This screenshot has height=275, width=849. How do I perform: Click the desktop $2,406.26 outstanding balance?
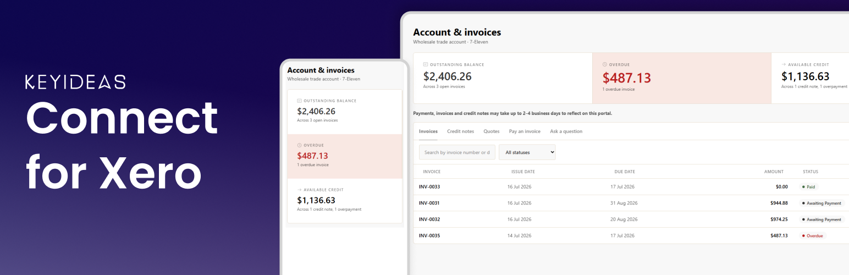pyautogui.click(x=448, y=77)
